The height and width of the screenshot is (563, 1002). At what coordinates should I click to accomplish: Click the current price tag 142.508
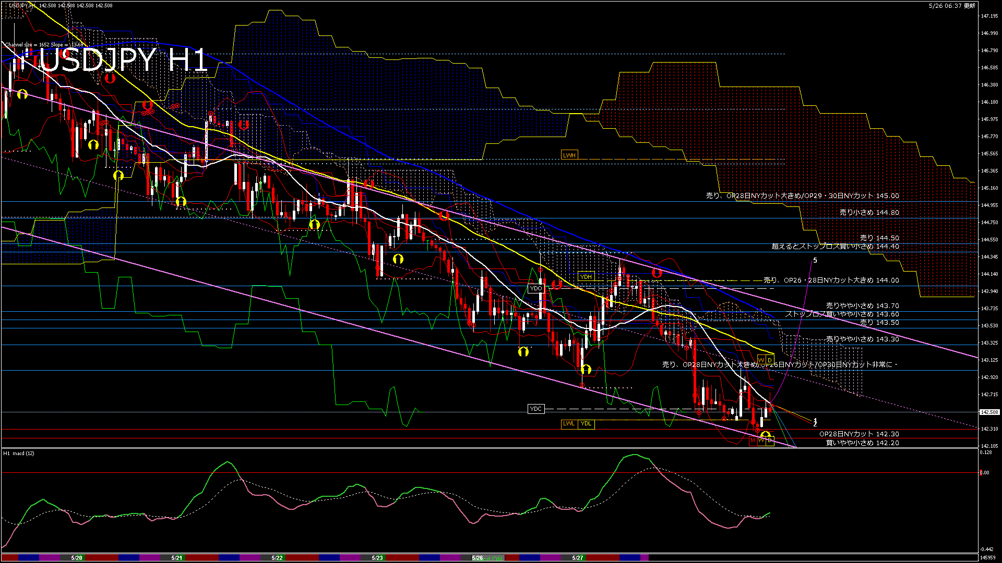click(989, 412)
